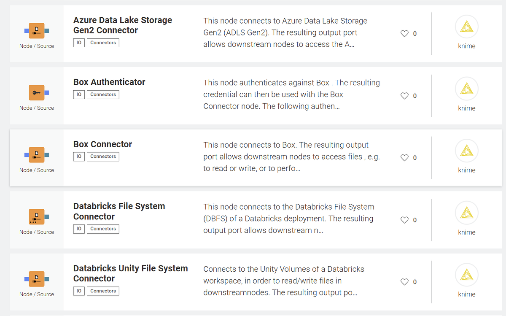This screenshot has height=316, width=506.
Task: Click the knime avatar next to Box Authenticator
Action: click(466, 88)
